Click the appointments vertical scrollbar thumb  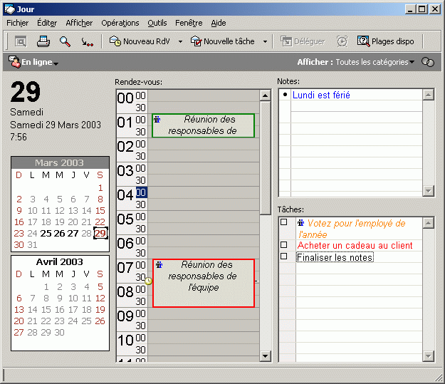click(x=265, y=158)
